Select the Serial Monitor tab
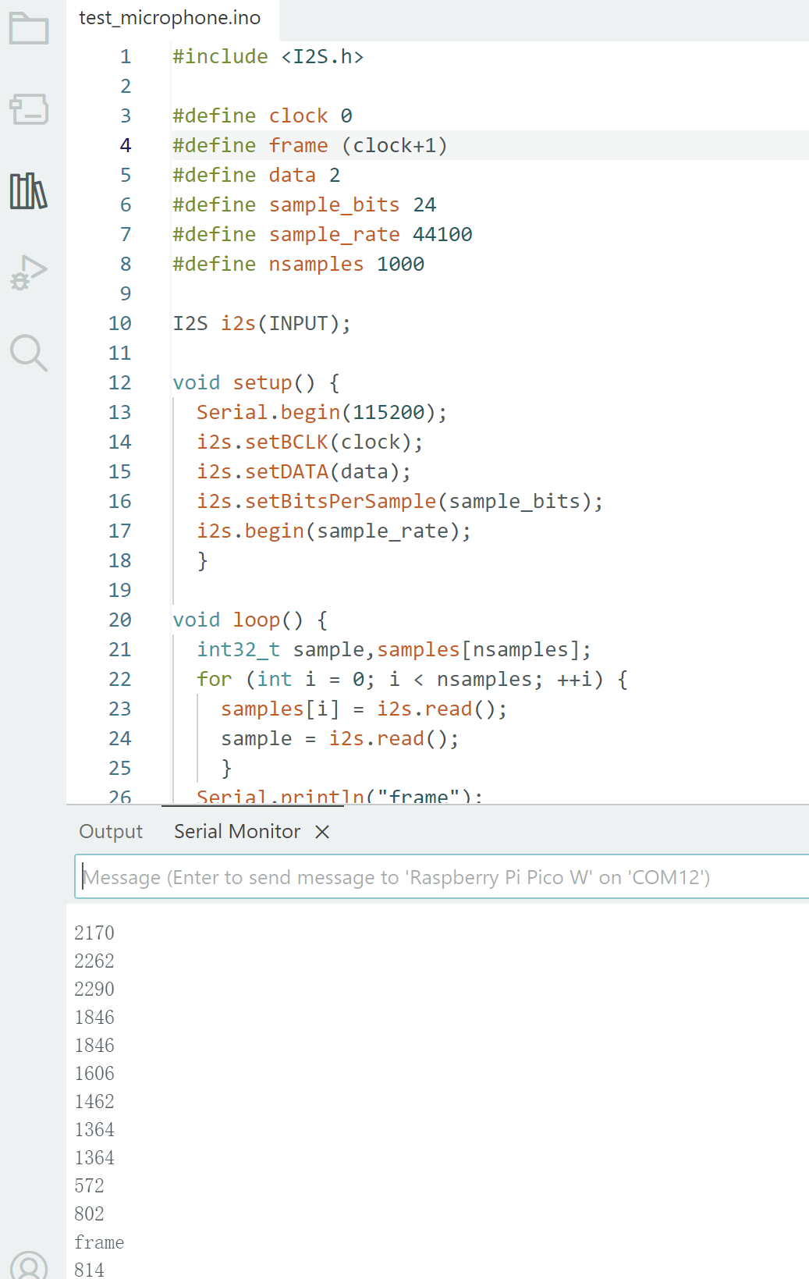This screenshot has width=809, height=1279. click(237, 832)
